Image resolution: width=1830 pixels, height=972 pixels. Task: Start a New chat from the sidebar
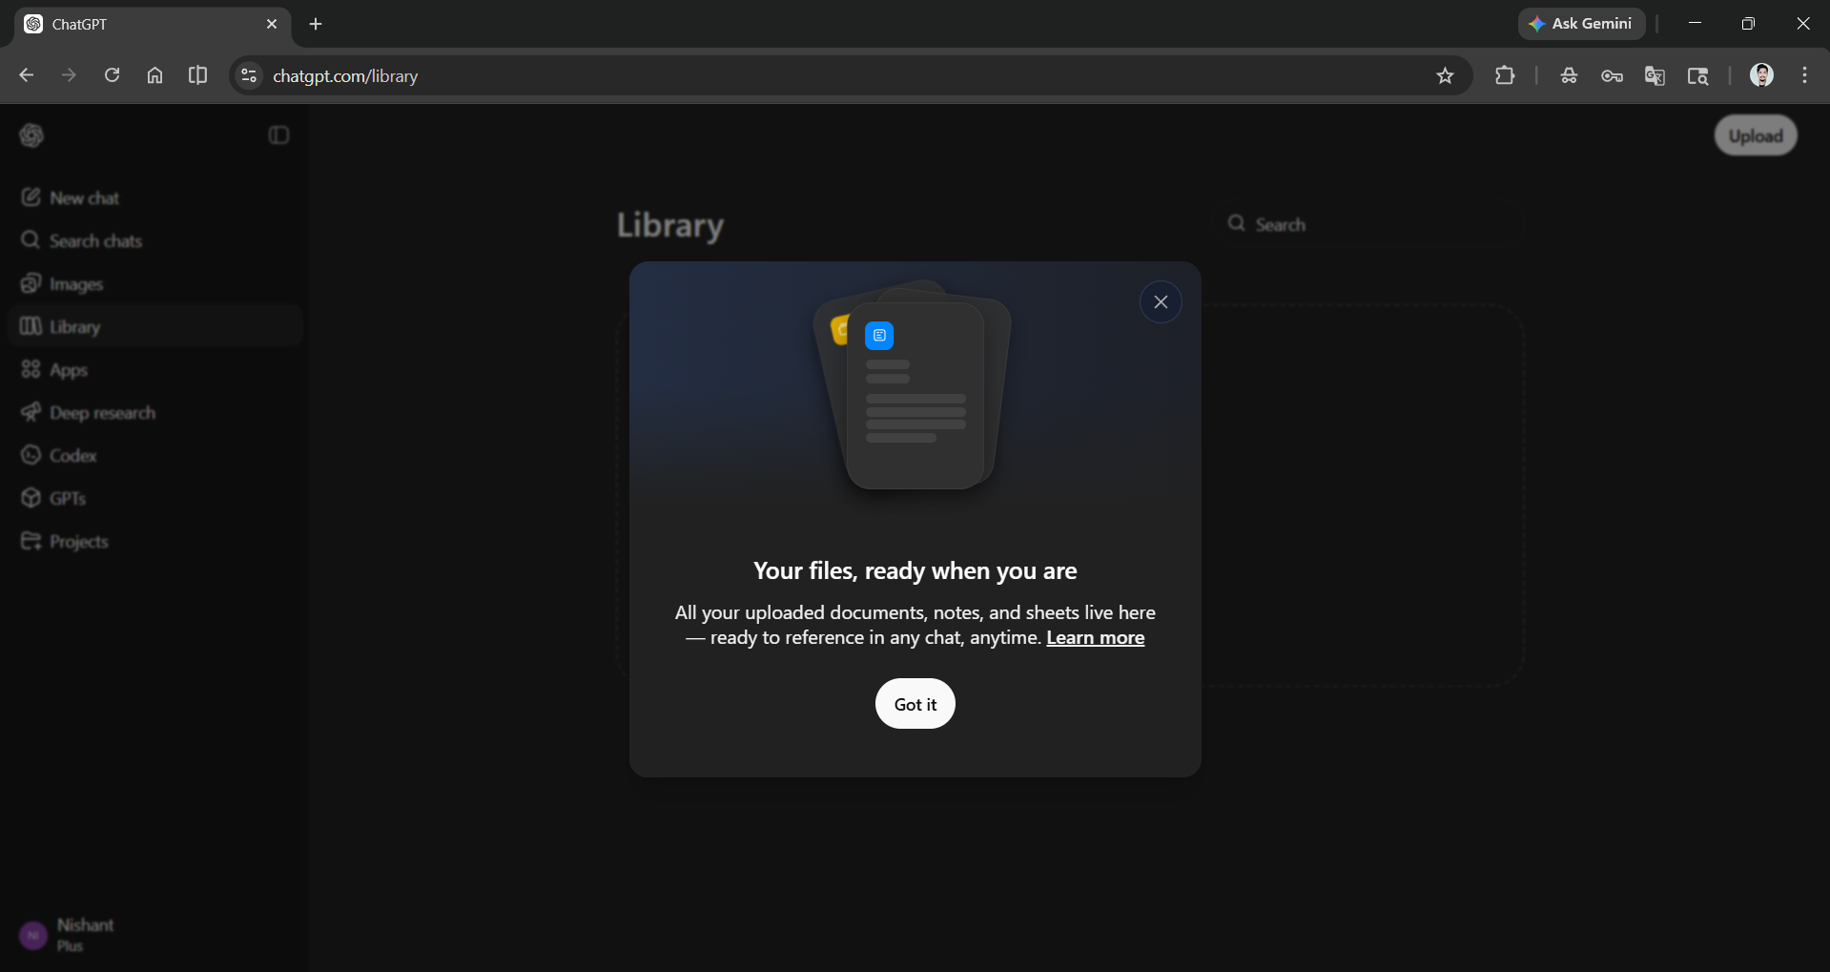coord(85,197)
